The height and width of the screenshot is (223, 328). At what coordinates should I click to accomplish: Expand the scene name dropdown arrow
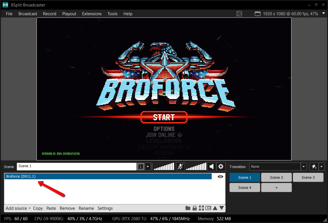(x=148, y=167)
